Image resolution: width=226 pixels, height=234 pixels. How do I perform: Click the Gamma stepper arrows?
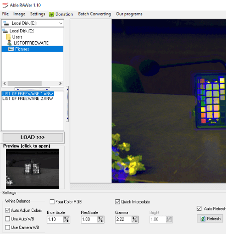(x=135, y=219)
